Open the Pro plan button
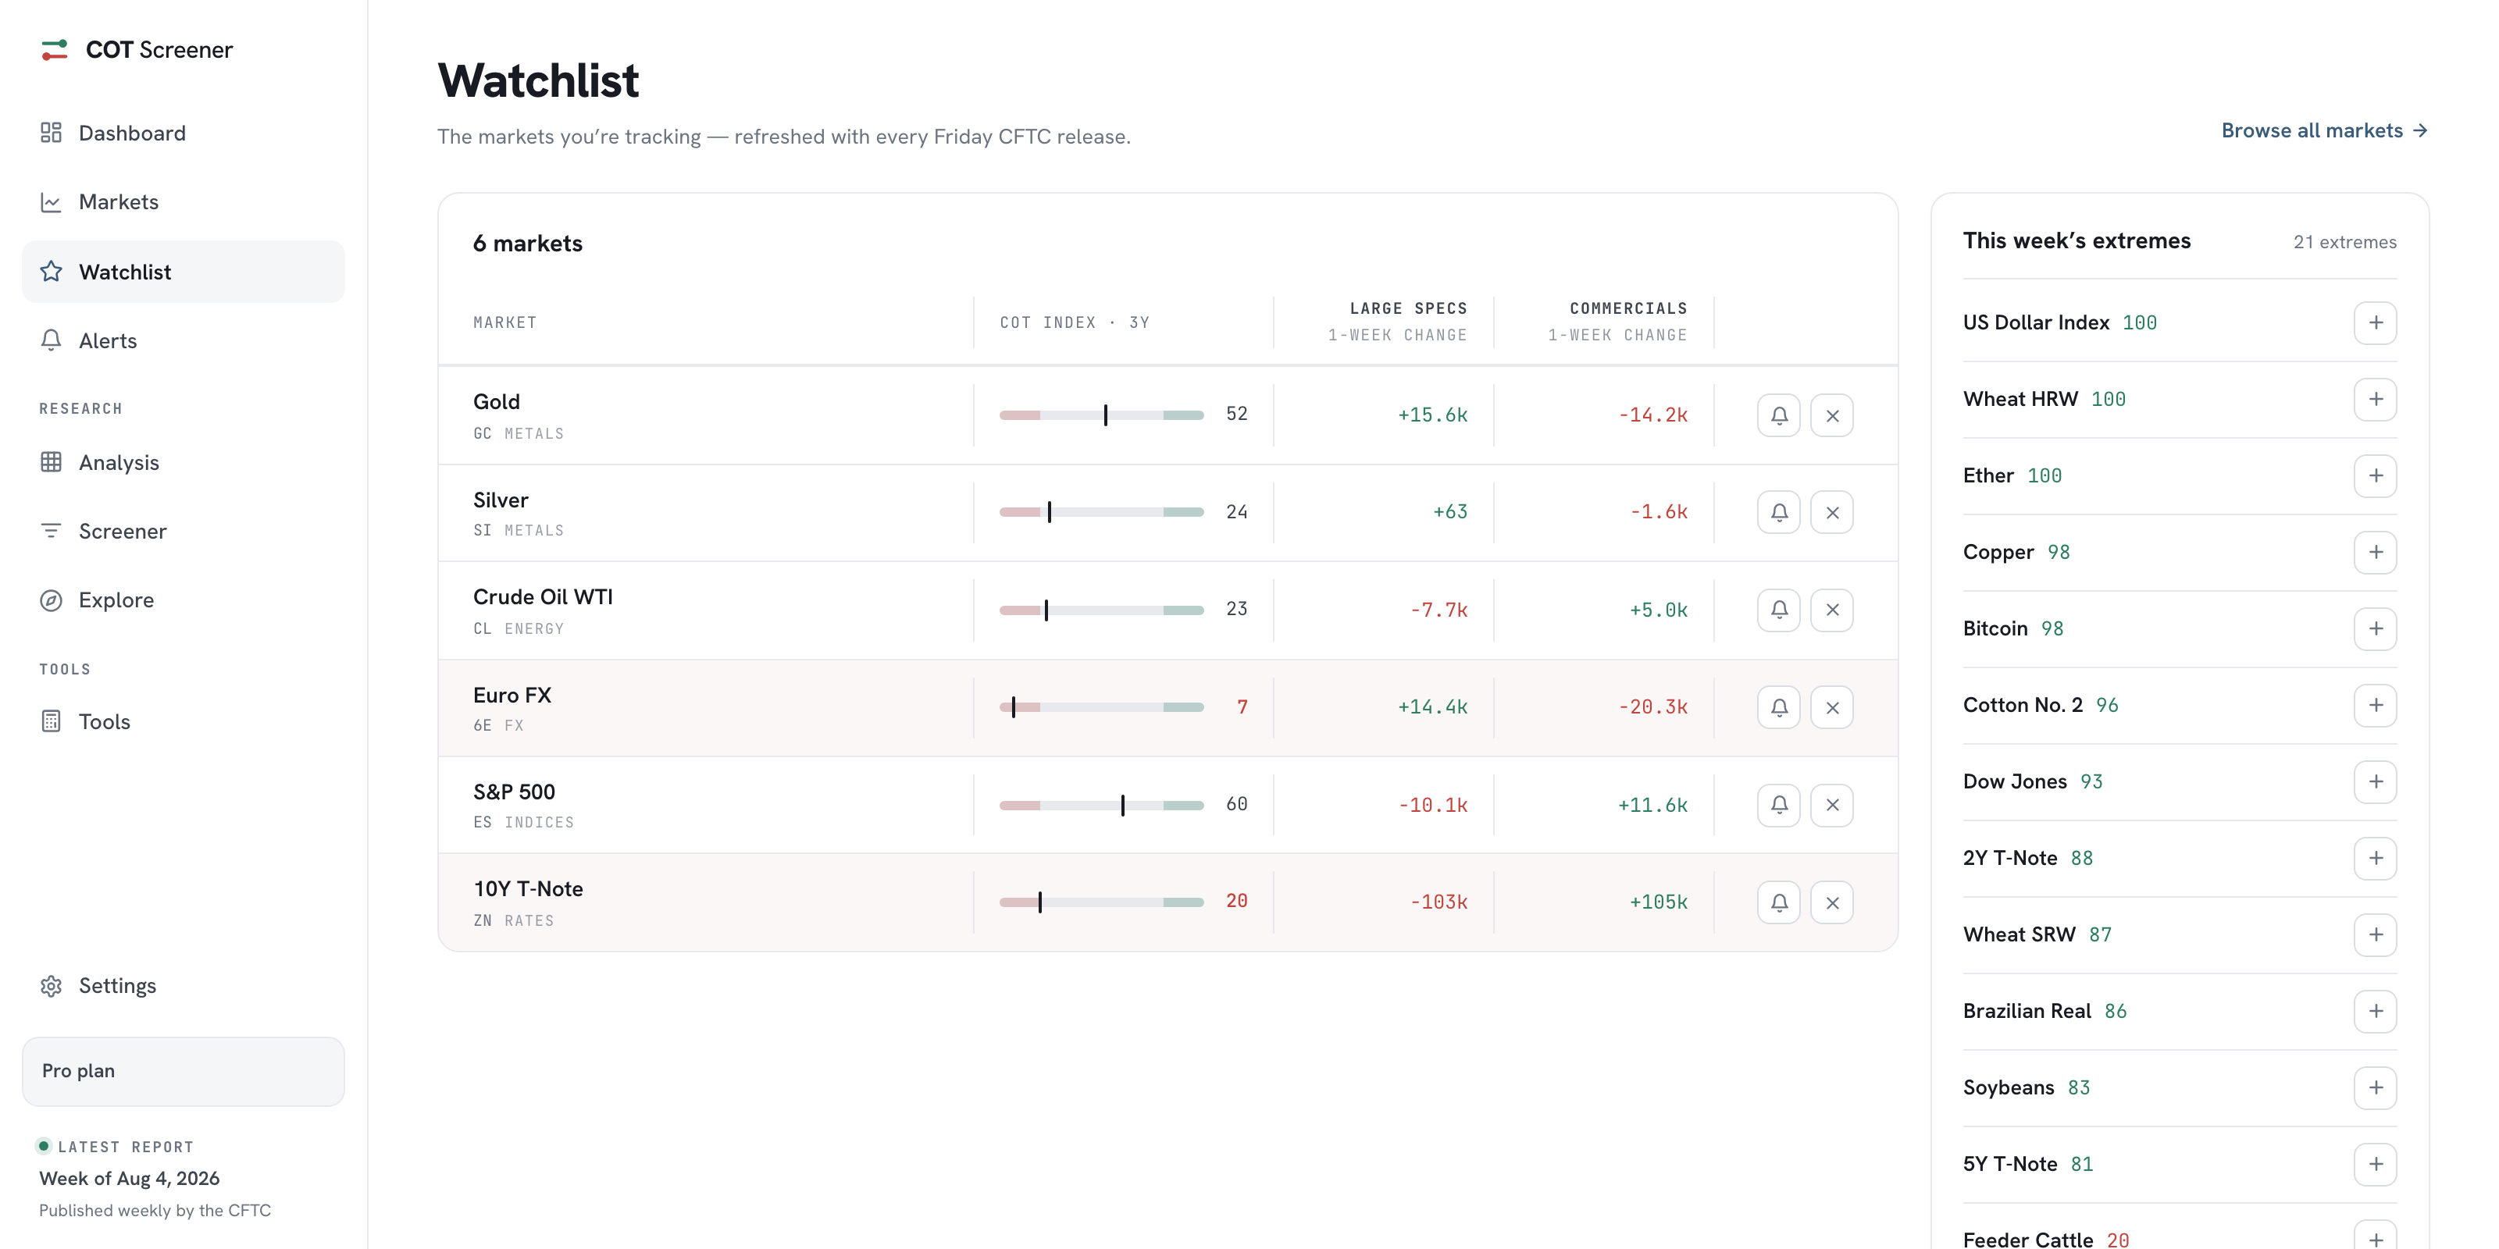The height and width of the screenshot is (1249, 2499). coord(184,1070)
